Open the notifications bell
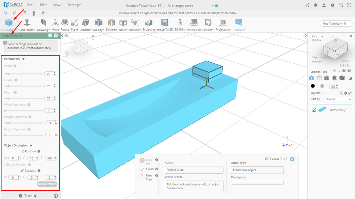 coord(315,5)
